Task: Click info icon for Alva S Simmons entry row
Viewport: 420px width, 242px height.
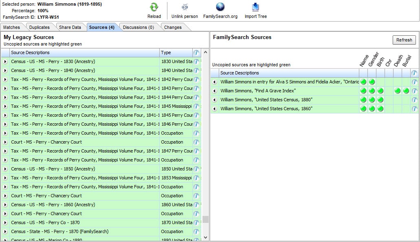Action: click(414, 82)
